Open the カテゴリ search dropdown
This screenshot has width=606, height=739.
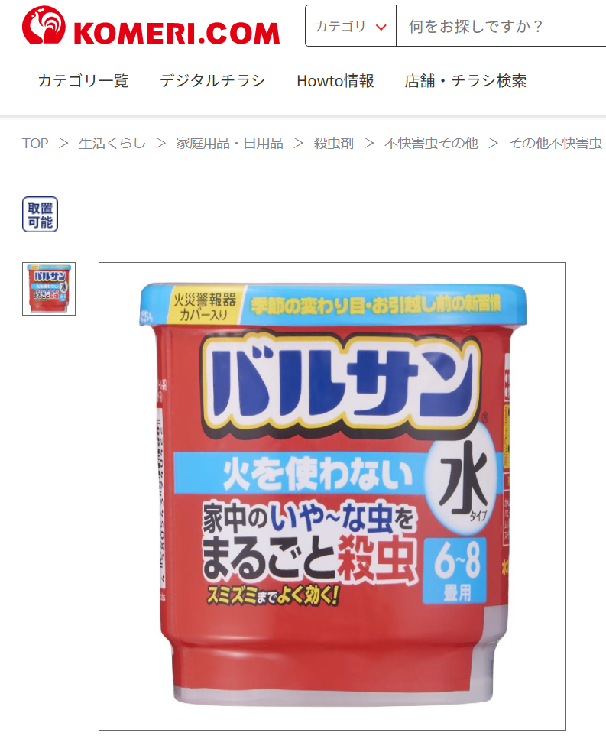[351, 26]
